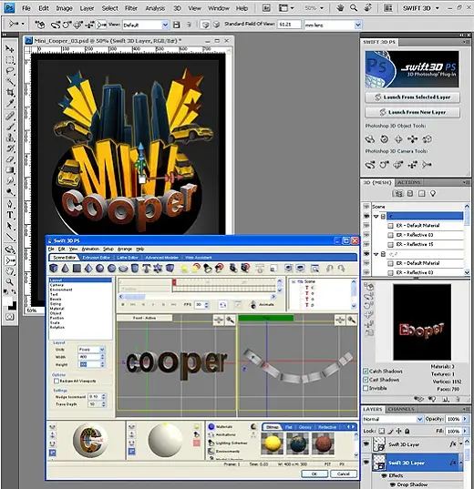Open the Opacity slider arrow
The height and width of the screenshot is (489, 474).
465,419
